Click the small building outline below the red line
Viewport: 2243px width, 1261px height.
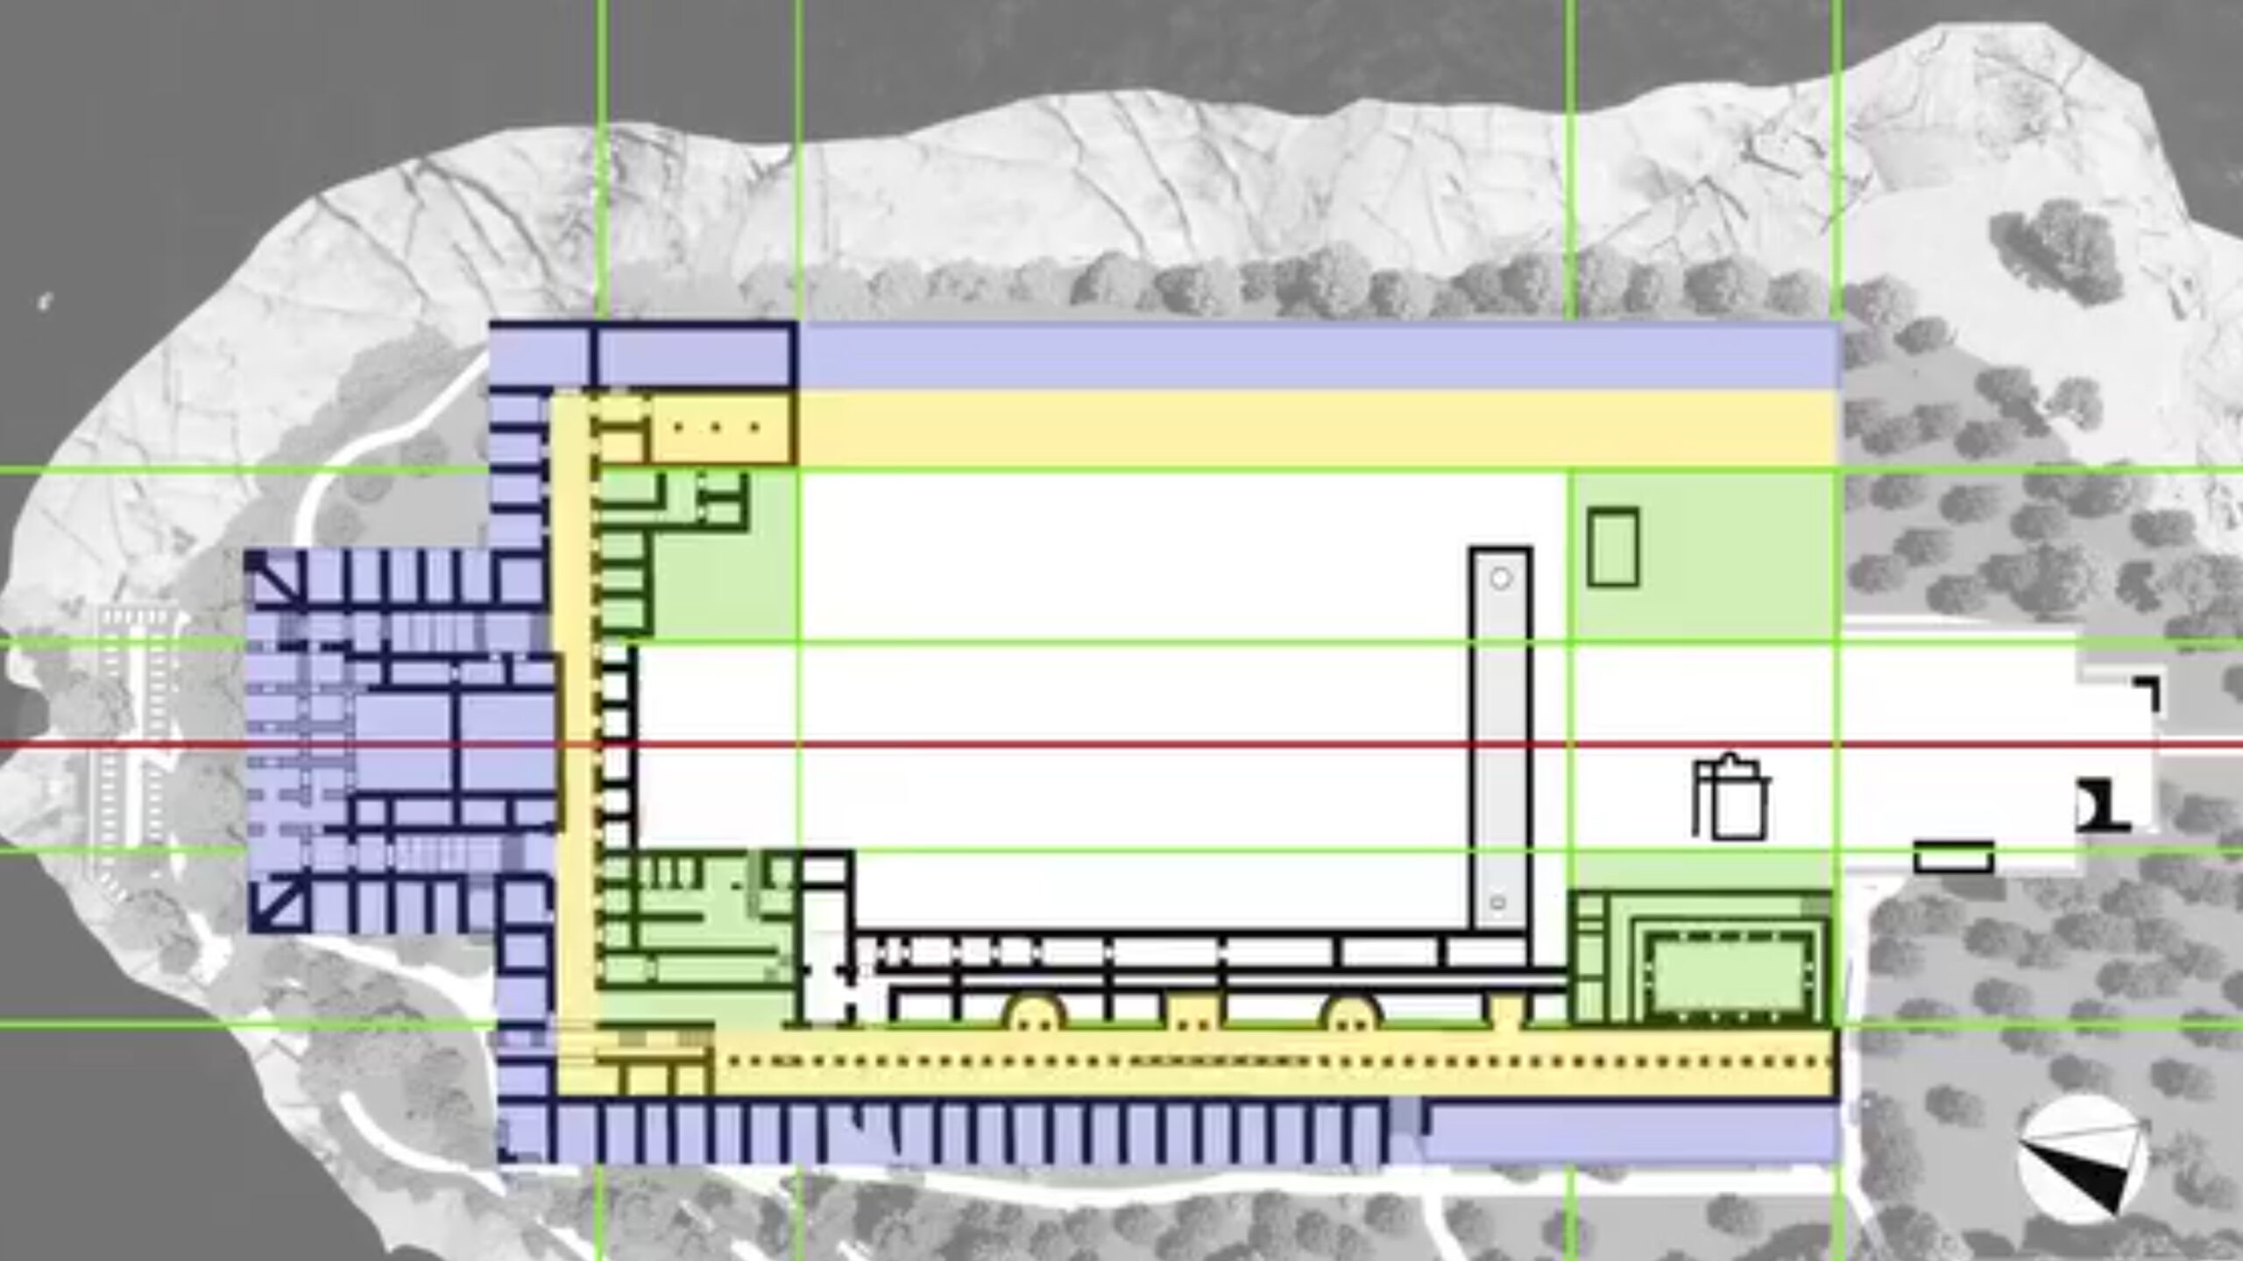(1730, 797)
